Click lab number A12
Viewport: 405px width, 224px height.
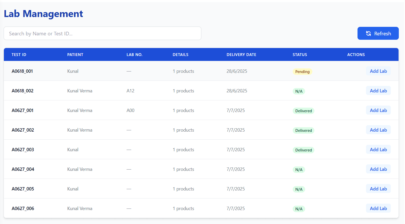point(130,91)
